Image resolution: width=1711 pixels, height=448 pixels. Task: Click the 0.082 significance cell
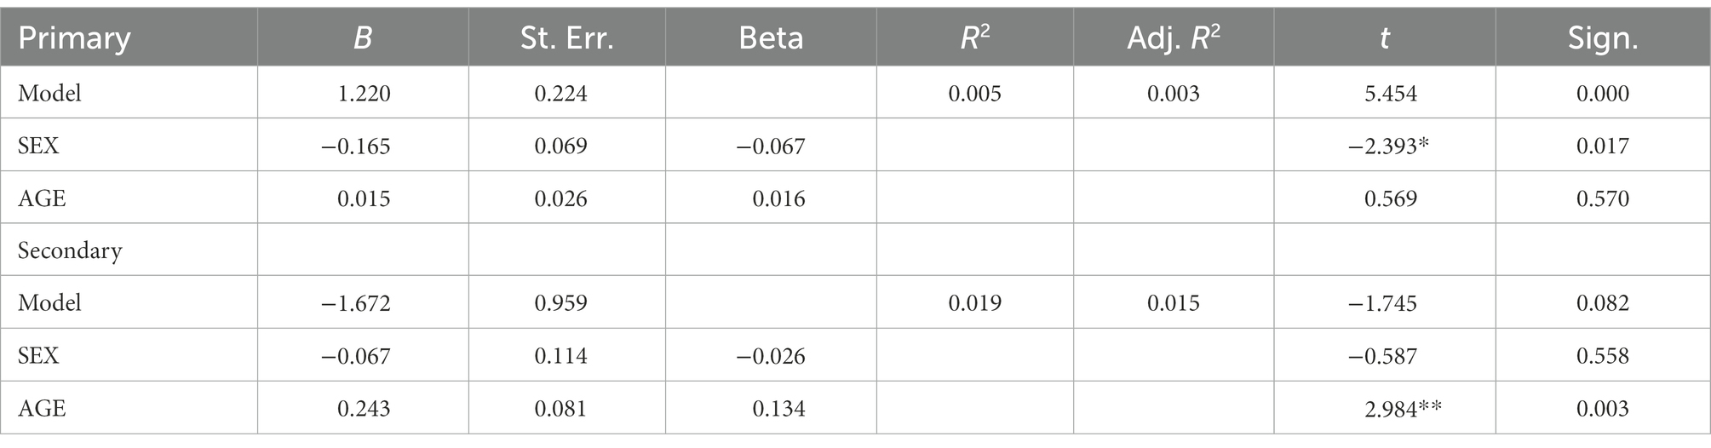coord(1603,302)
